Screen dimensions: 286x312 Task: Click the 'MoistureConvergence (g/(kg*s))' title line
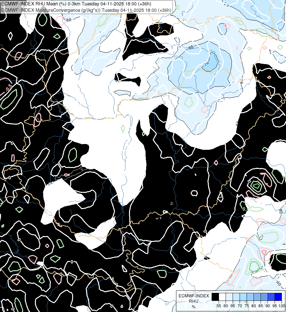click(86, 10)
